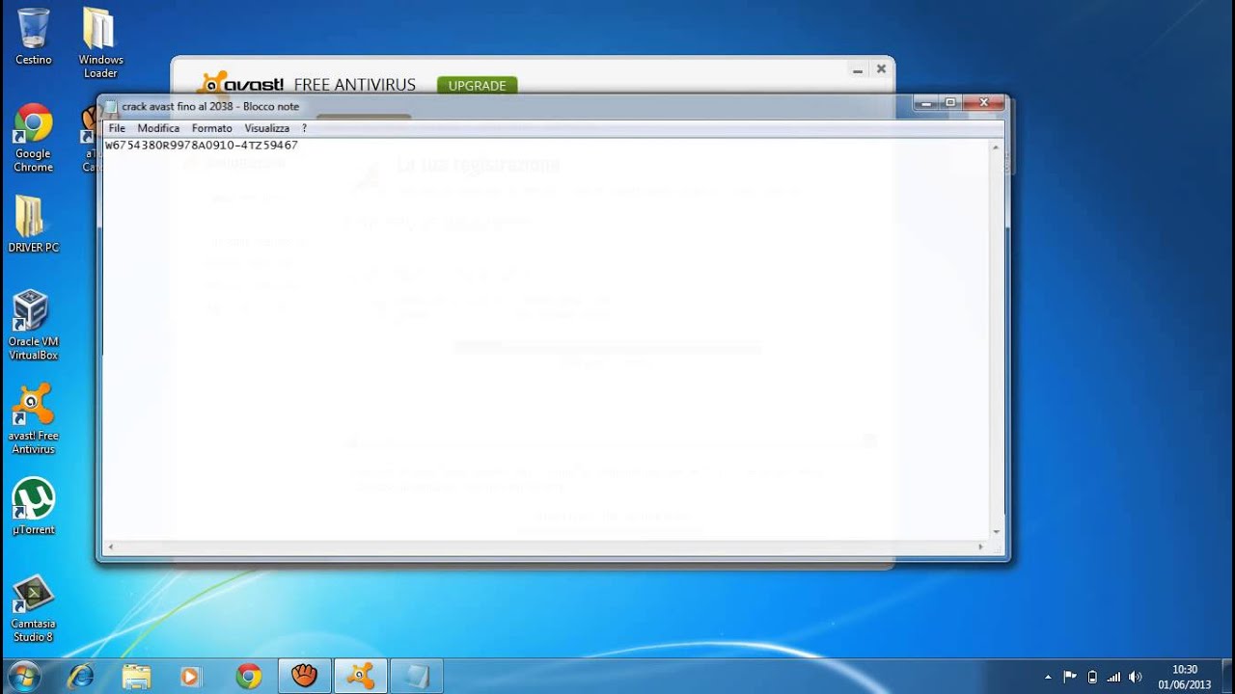
Task: Maximize the Notepad window
Action: [x=950, y=102]
